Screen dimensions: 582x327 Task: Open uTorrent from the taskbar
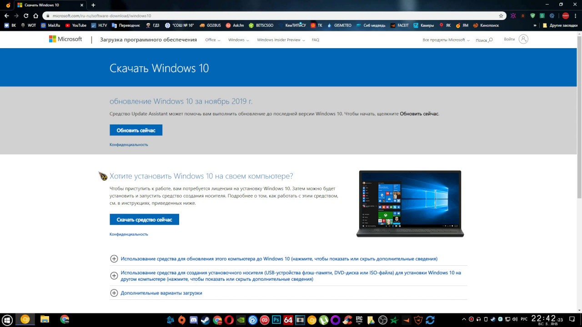pyautogui.click(x=324, y=320)
